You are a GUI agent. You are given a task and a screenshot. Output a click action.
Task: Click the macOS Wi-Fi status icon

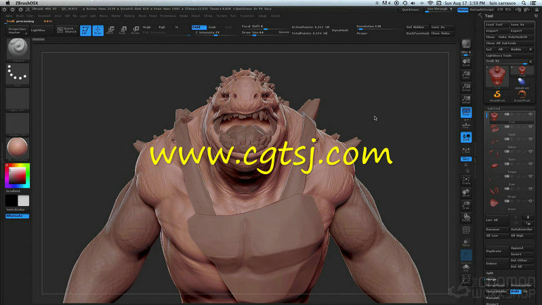(430, 3)
